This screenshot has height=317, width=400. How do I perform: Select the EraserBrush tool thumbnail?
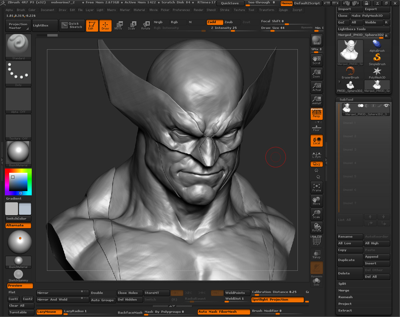(x=350, y=73)
